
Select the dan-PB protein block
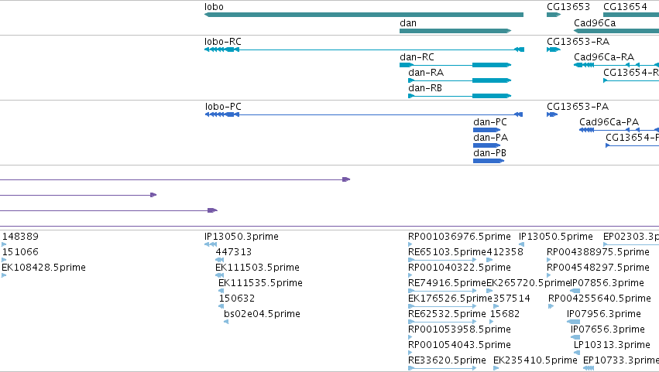pyautogui.click(x=489, y=161)
